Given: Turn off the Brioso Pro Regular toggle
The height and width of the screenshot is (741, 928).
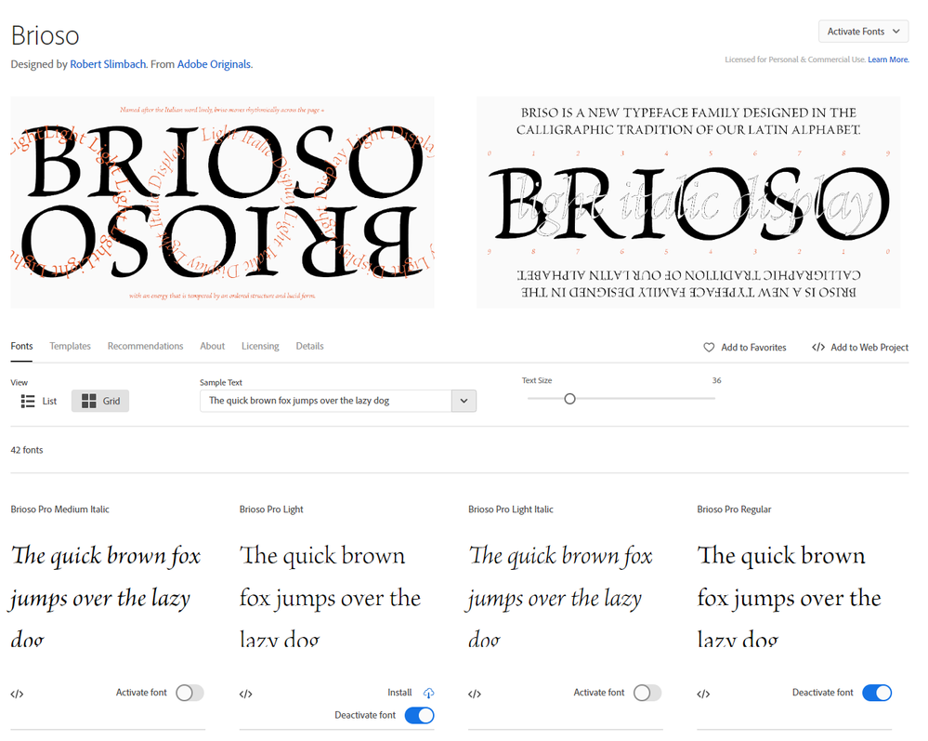Looking at the screenshot, I should [x=876, y=693].
